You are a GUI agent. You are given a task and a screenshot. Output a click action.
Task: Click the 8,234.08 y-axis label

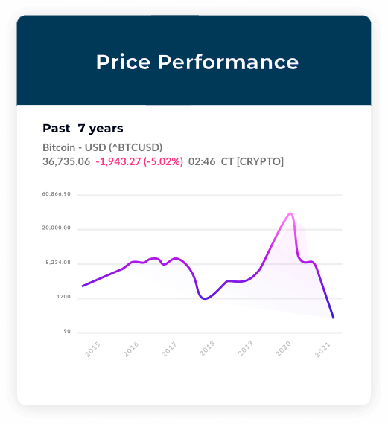pos(58,263)
